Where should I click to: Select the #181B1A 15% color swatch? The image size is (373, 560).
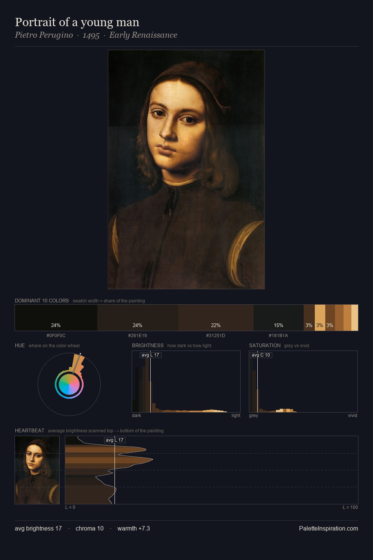(279, 318)
